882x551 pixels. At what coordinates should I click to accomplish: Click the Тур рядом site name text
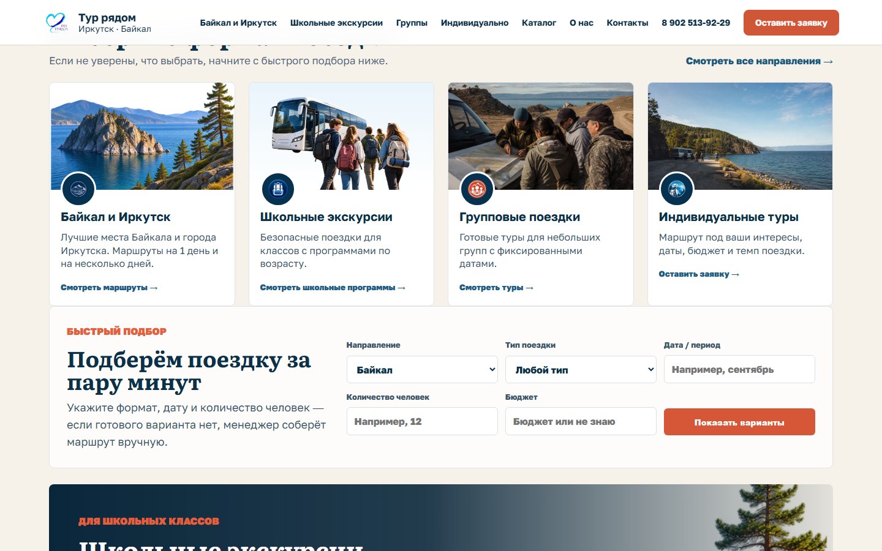point(107,18)
